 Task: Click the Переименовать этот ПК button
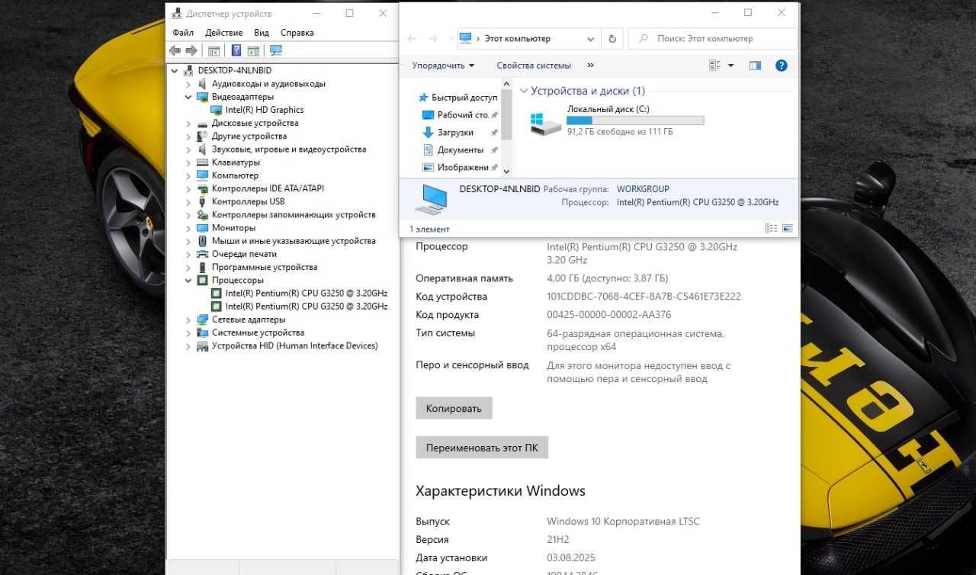click(482, 448)
